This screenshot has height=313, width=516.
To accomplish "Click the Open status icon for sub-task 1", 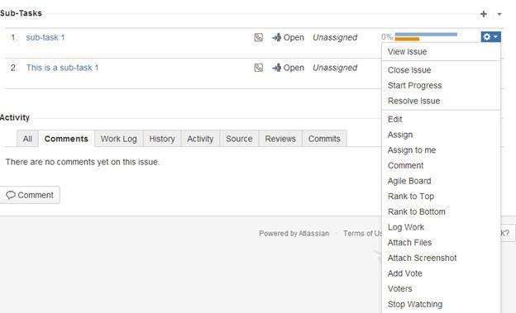I will tap(276, 37).
